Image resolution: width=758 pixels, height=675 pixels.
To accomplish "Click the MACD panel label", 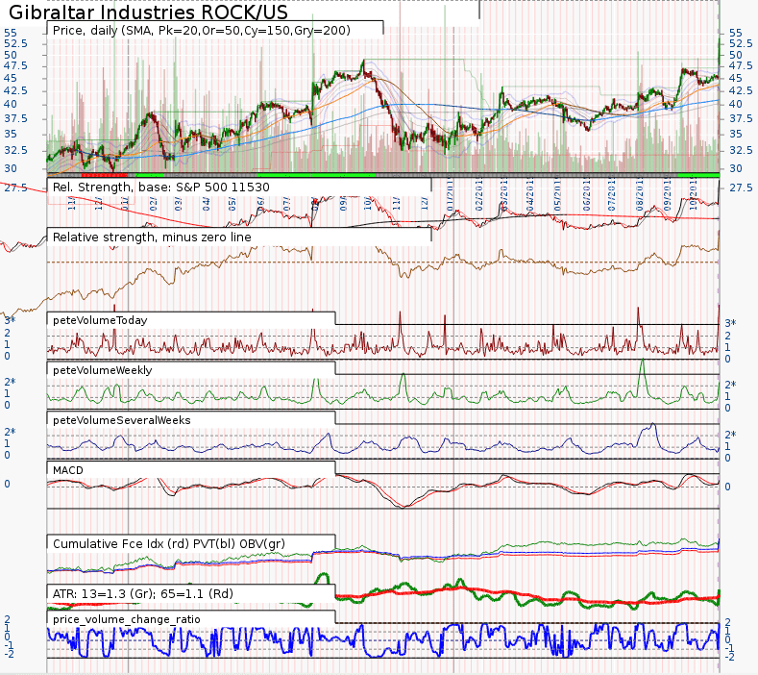I will (67, 470).
